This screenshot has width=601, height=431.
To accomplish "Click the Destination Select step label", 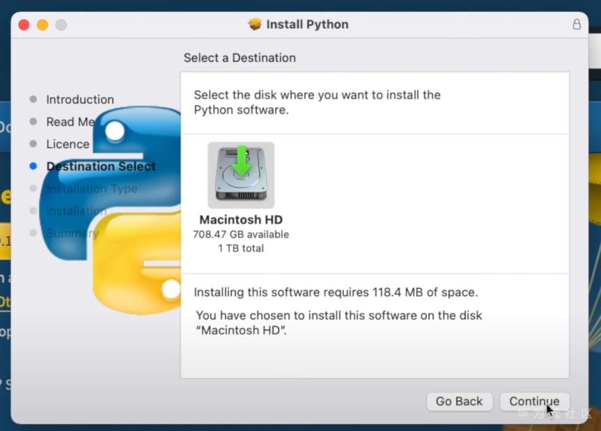I will (x=101, y=166).
